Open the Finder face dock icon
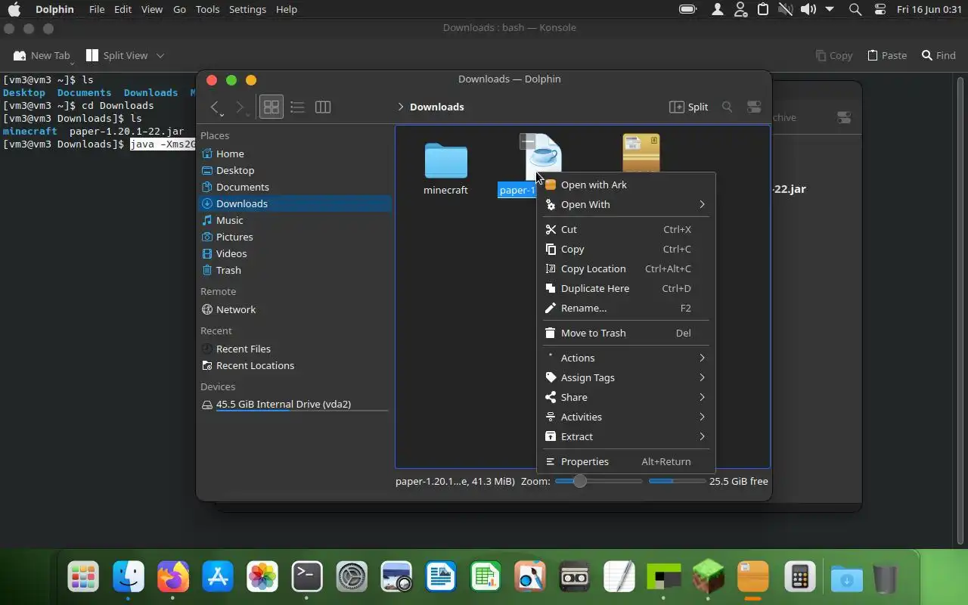The height and width of the screenshot is (605, 968). (x=129, y=578)
